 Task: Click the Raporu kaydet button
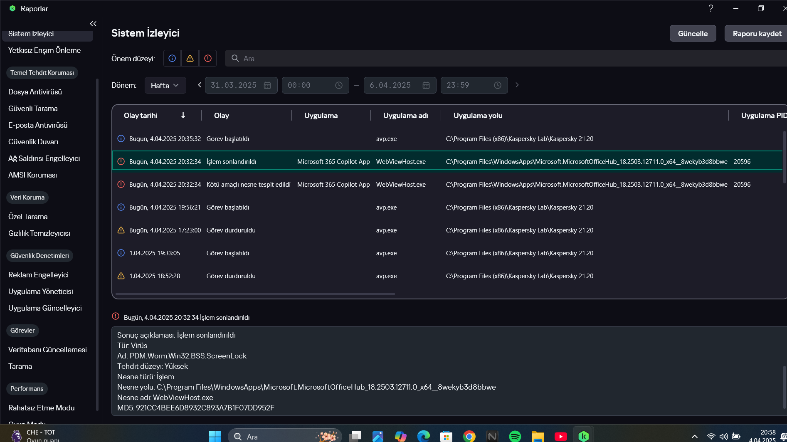click(757, 33)
